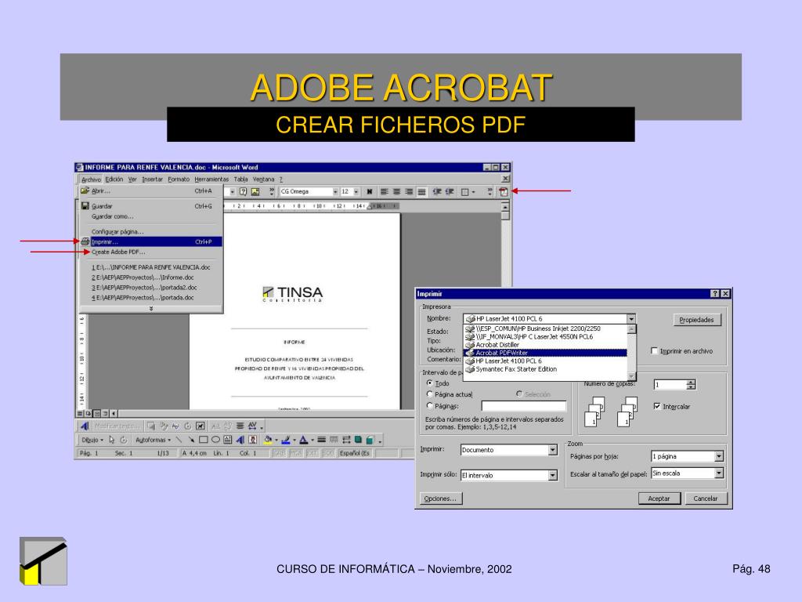
Task: Open the Dibujo dropdown menu
Action: click(x=92, y=440)
